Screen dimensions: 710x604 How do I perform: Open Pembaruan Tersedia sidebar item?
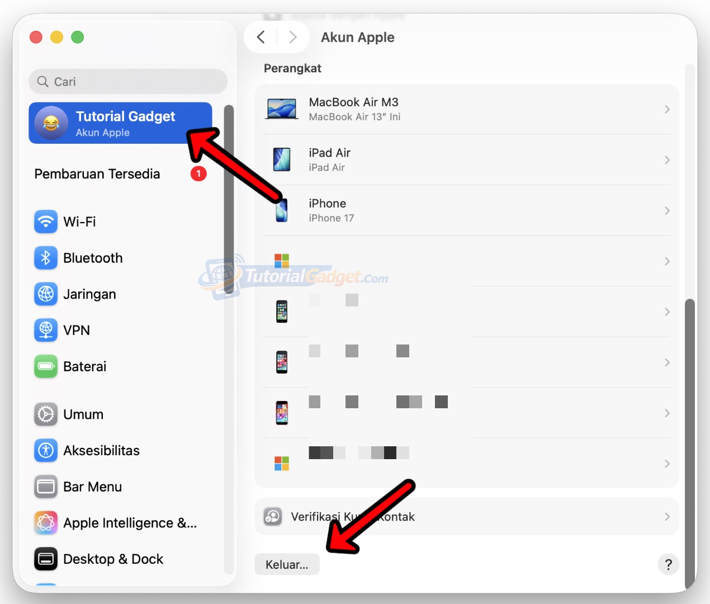[x=97, y=174]
